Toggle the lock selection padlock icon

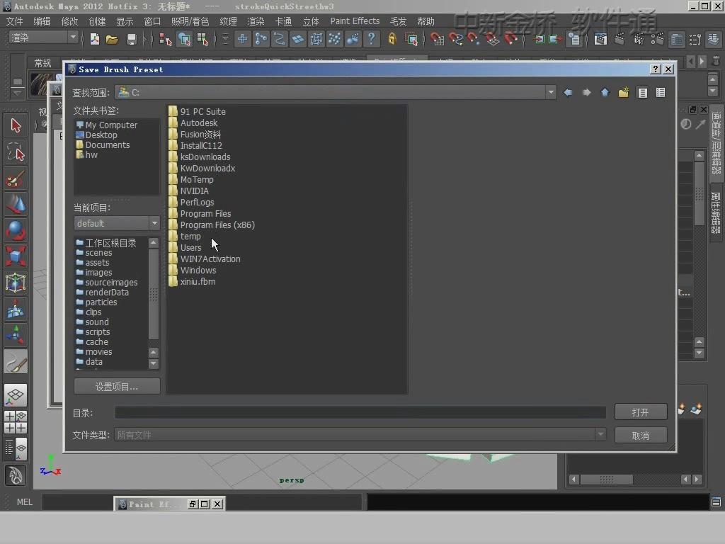[x=392, y=40]
